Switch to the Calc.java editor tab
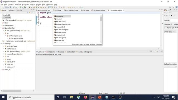178x100 pixels. [85, 10]
